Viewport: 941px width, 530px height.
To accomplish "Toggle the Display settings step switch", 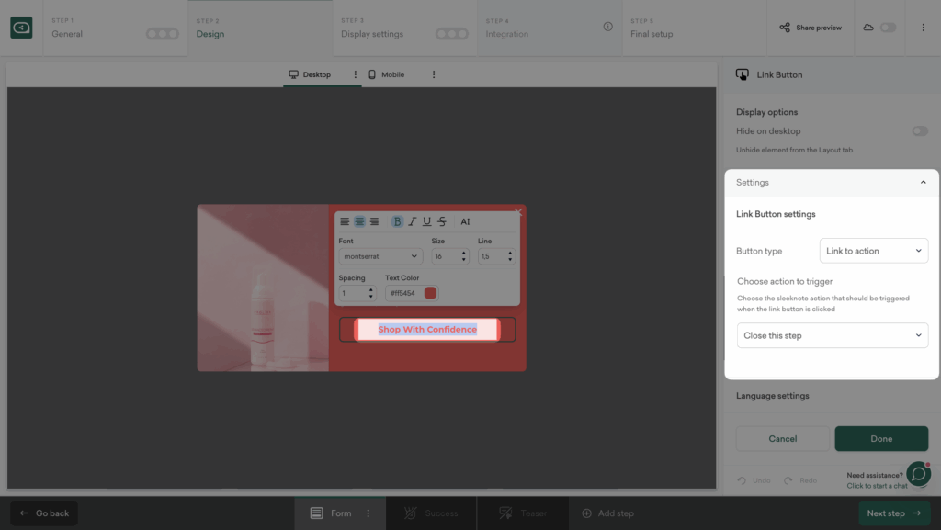I will pyautogui.click(x=451, y=34).
